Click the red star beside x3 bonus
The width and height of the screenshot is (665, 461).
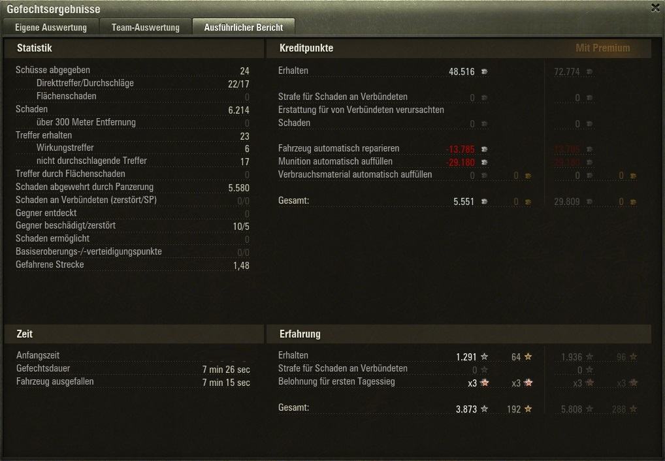485,383
